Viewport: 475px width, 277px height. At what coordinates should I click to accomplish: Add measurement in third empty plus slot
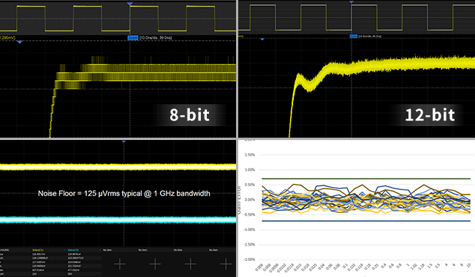[x=190, y=264]
